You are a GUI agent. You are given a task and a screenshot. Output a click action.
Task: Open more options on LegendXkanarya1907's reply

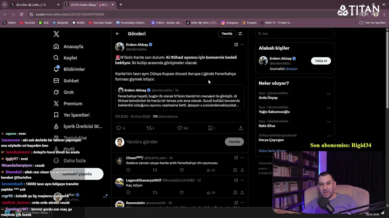pos(242,180)
